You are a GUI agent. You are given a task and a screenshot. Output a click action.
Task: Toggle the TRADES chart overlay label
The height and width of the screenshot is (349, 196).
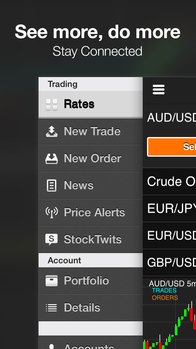(x=164, y=290)
